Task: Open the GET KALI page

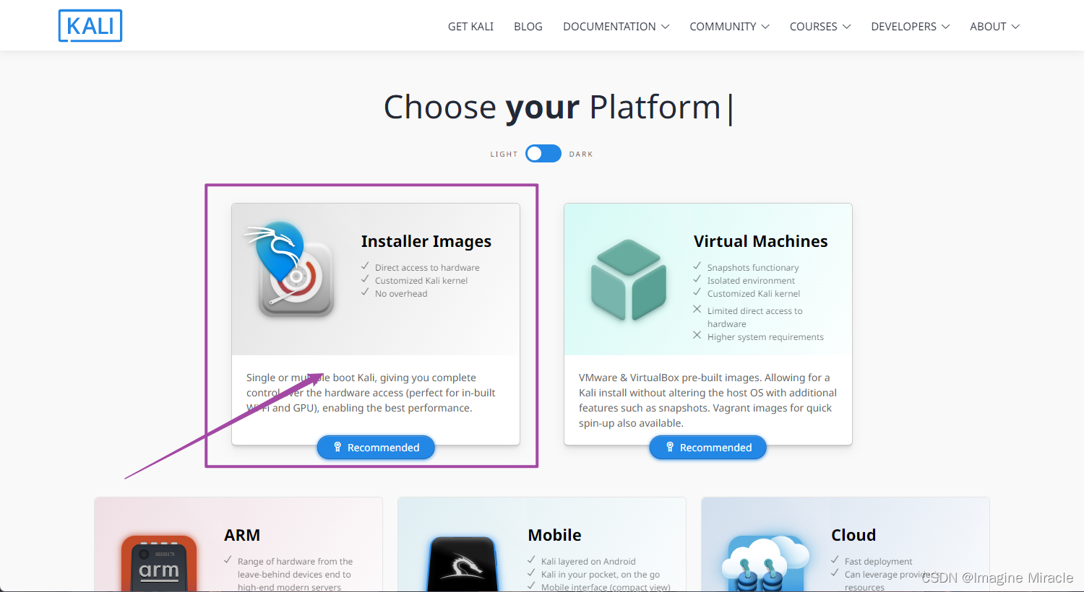Action: 470,27
